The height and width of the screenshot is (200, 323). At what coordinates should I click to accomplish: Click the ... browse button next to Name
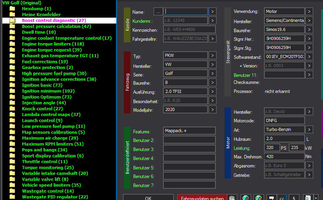point(158,11)
